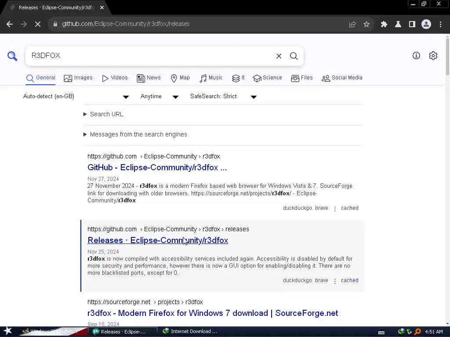This screenshot has width=450, height=337.
Task: Switch to the It category tab
Action: 238,78
